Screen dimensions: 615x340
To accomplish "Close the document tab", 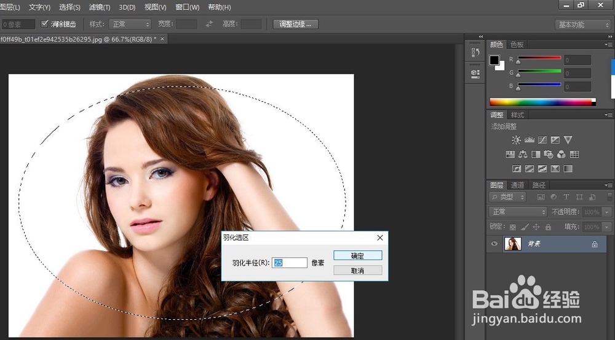I will pyautogui.click(x=162, y=39).
